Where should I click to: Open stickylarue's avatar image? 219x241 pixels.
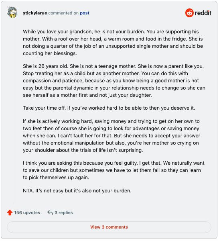(12, 12)
